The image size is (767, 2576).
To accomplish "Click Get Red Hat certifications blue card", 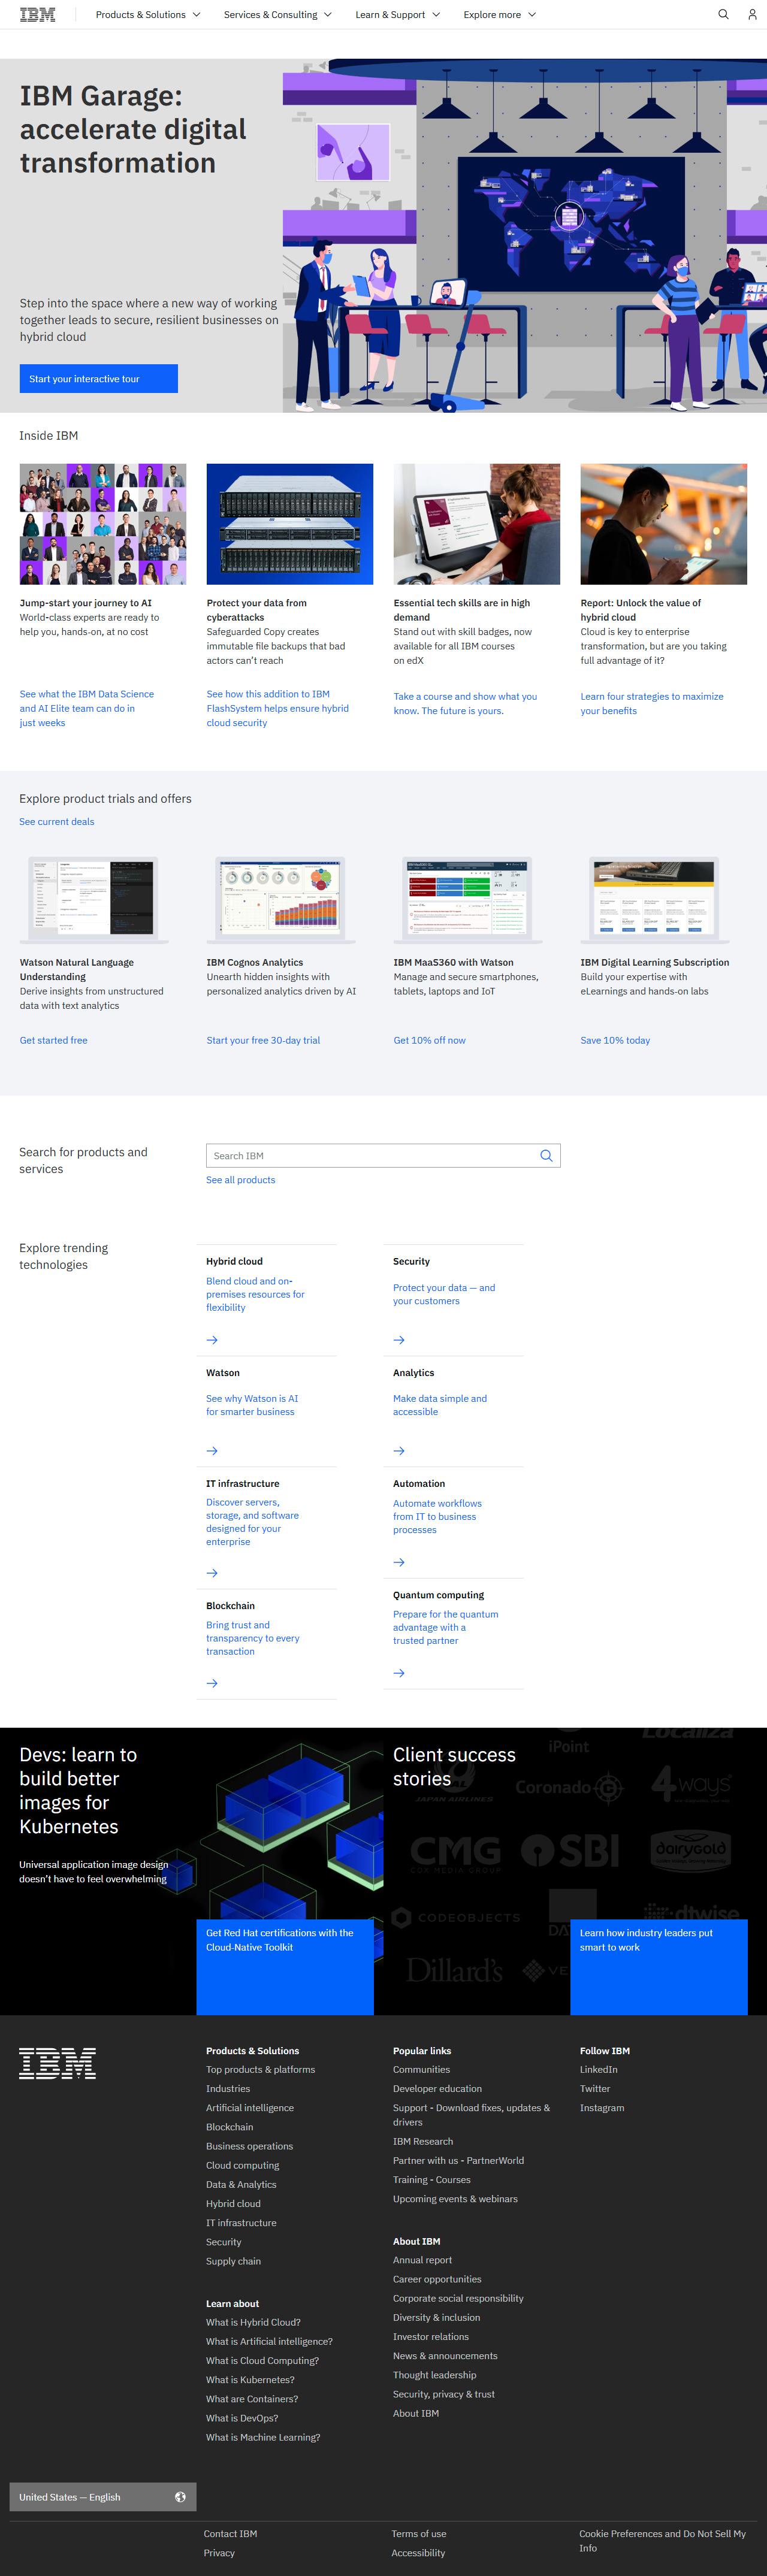I will click(285, 1966).
